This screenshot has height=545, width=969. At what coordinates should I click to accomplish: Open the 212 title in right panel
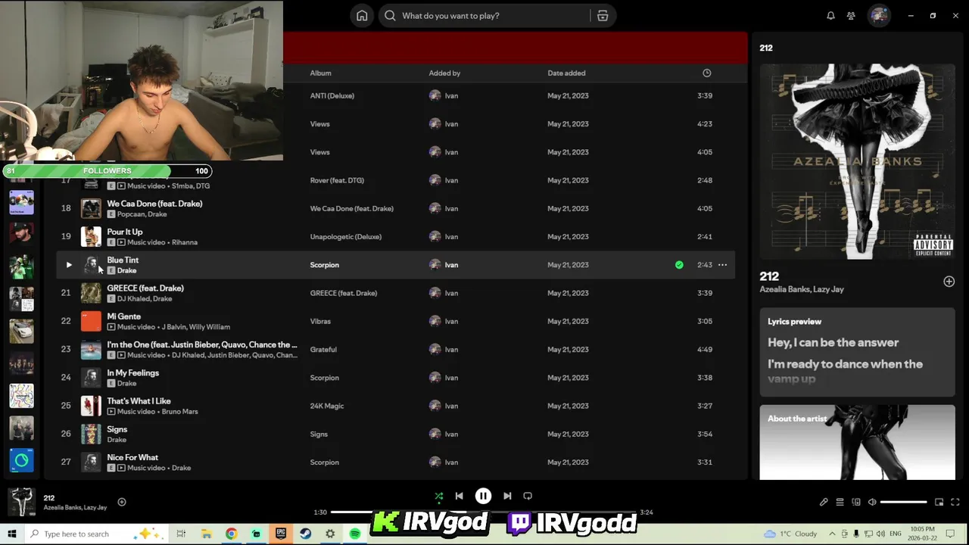click(769, 276)
